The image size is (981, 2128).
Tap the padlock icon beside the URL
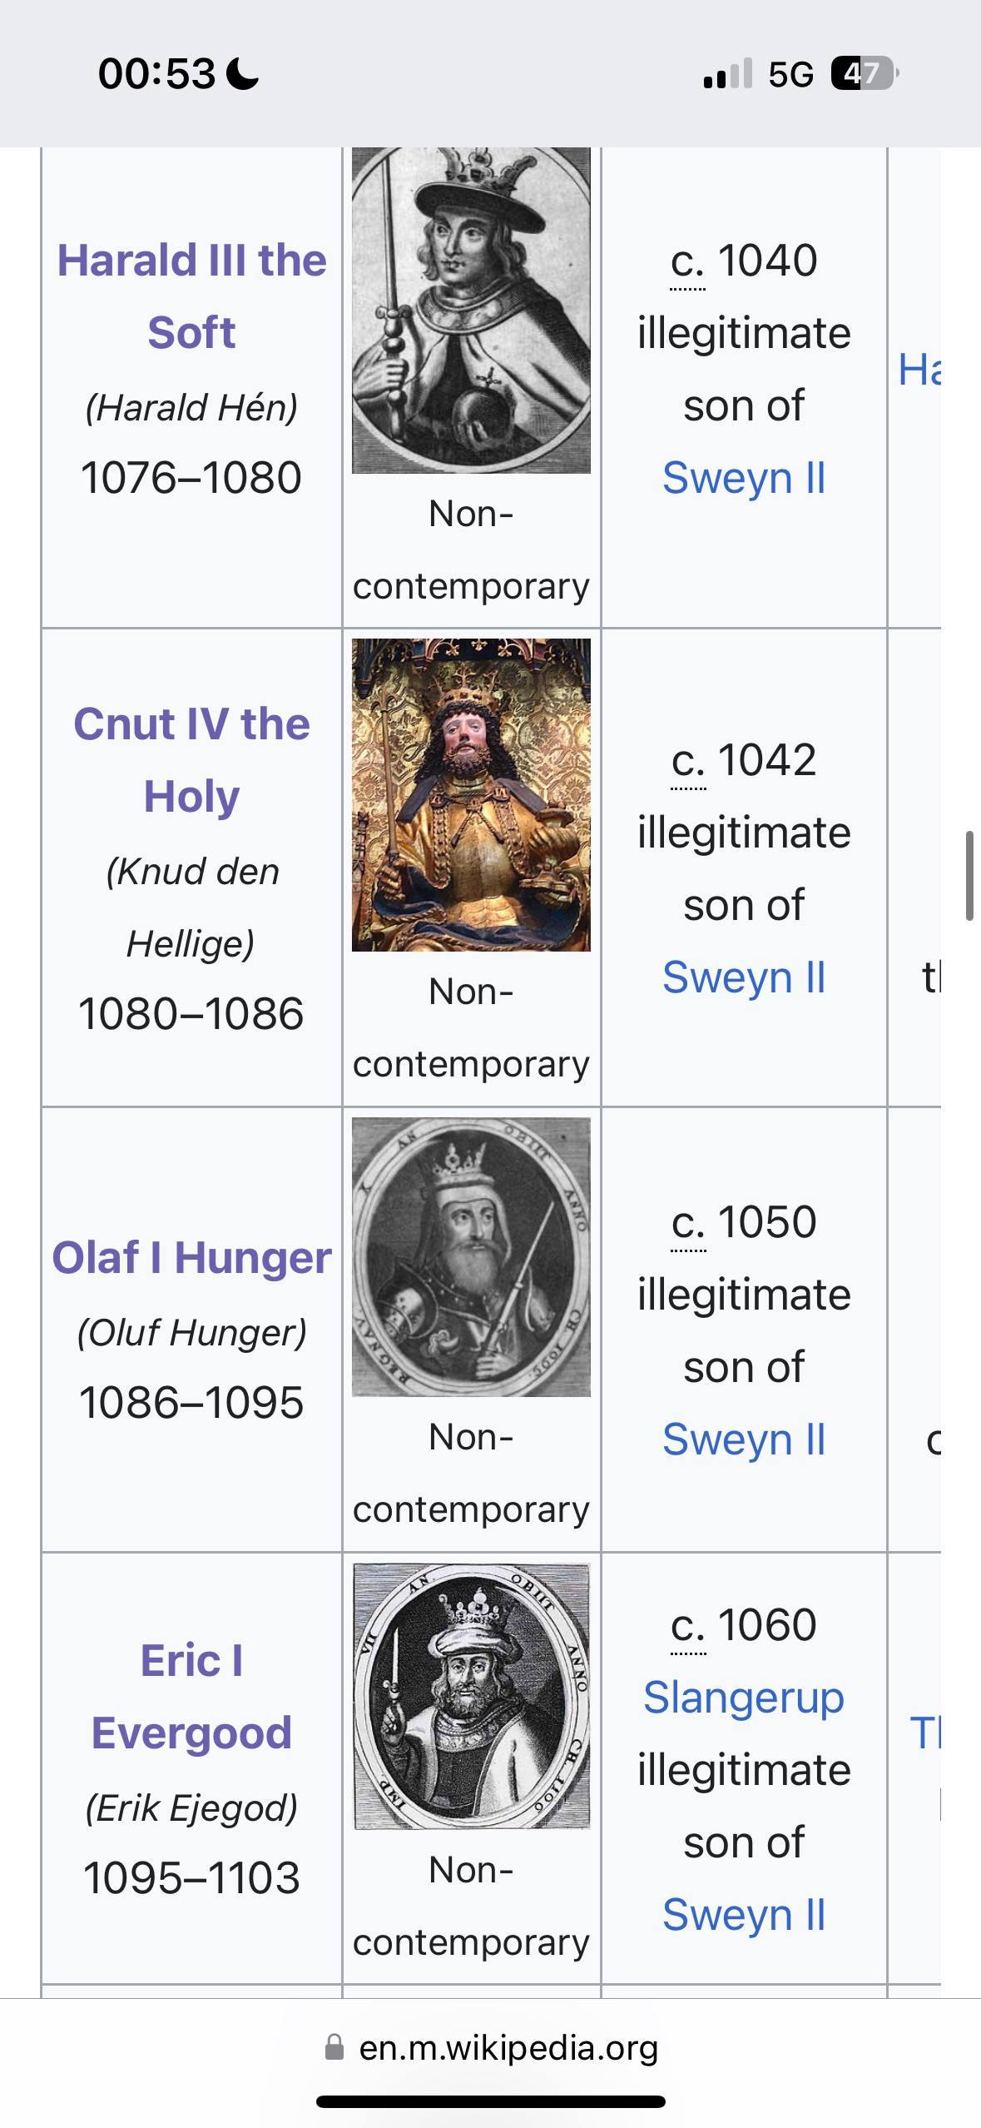pos(334,2047)
